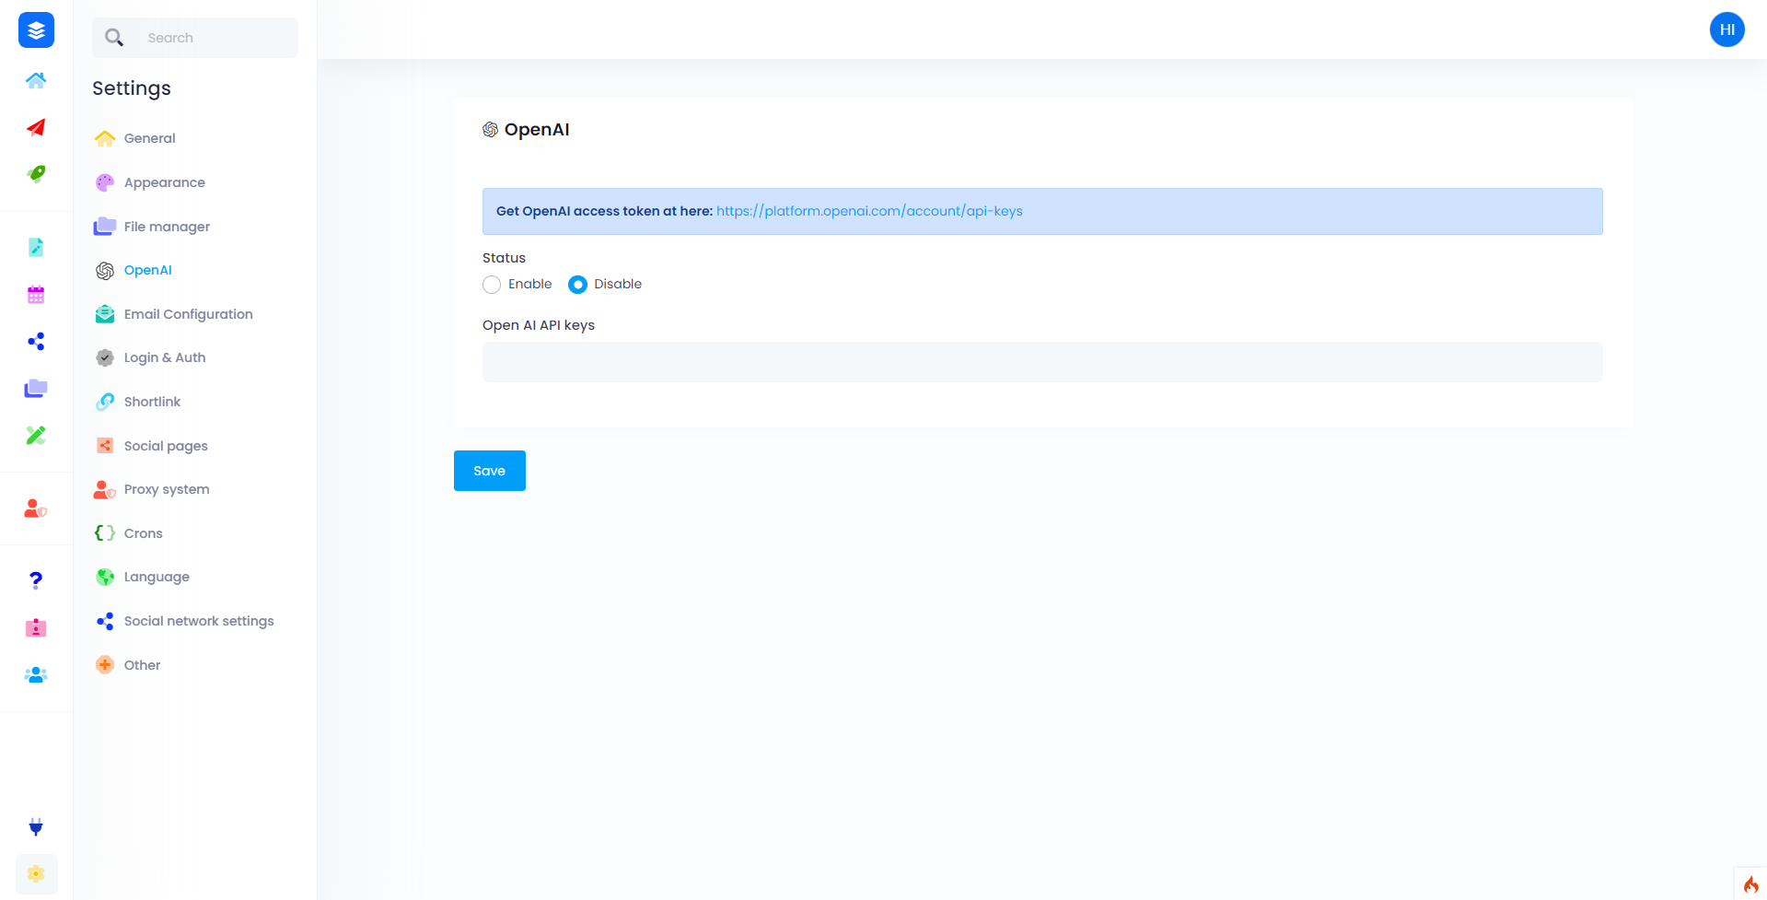The height and width of the screenshot is (900, 1767).
Task: Click the green pencil ruler icon
Action: click(36, 436)
